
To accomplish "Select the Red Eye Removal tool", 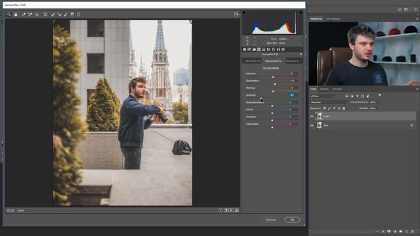I will click(x=60, y=14).
